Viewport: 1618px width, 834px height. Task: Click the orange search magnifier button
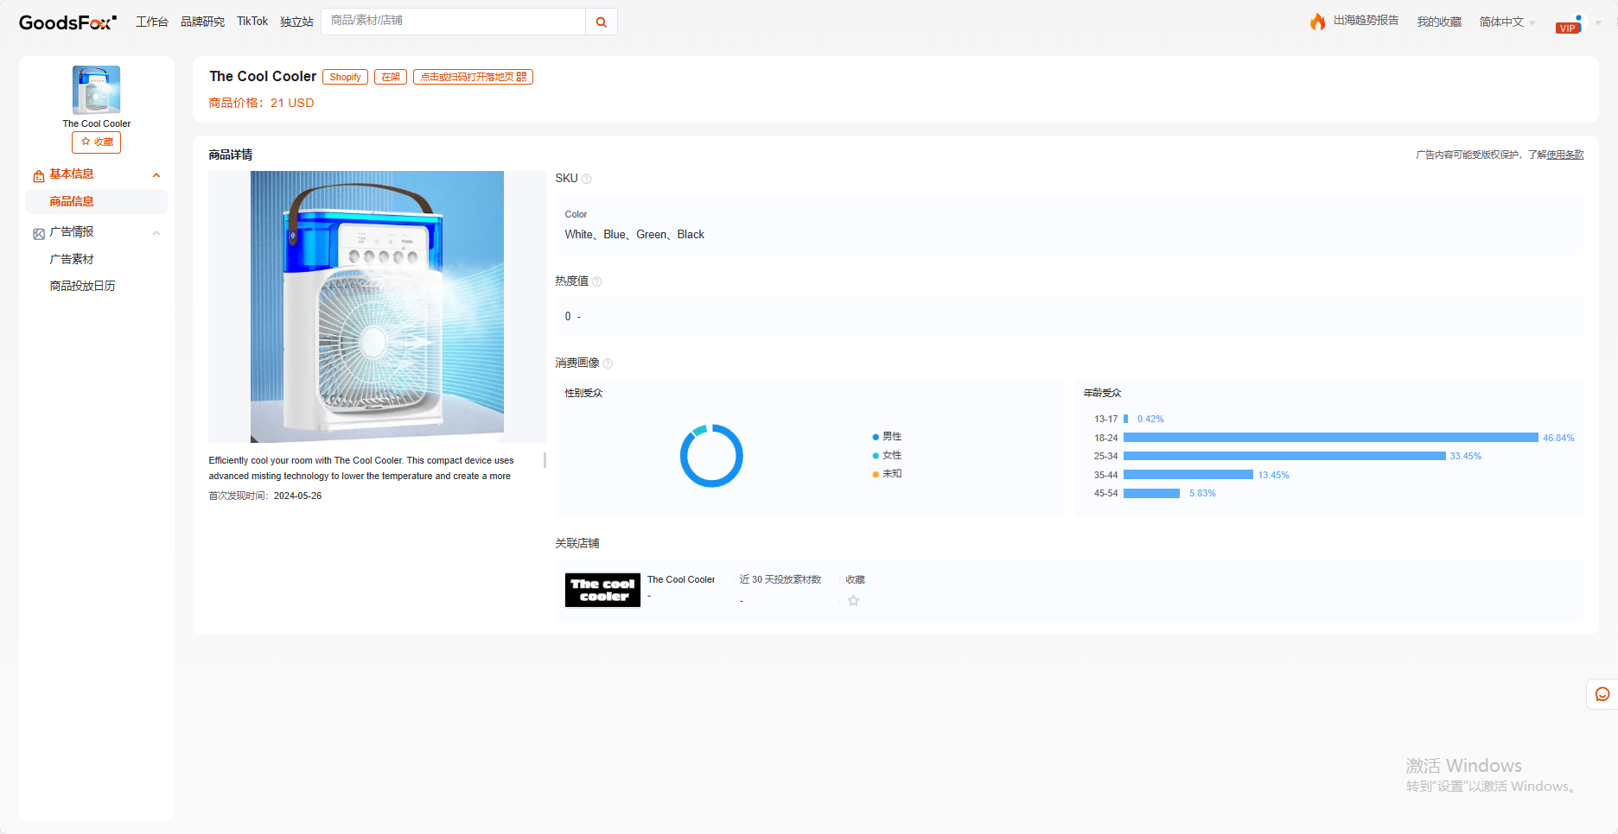tap(602, 22)
